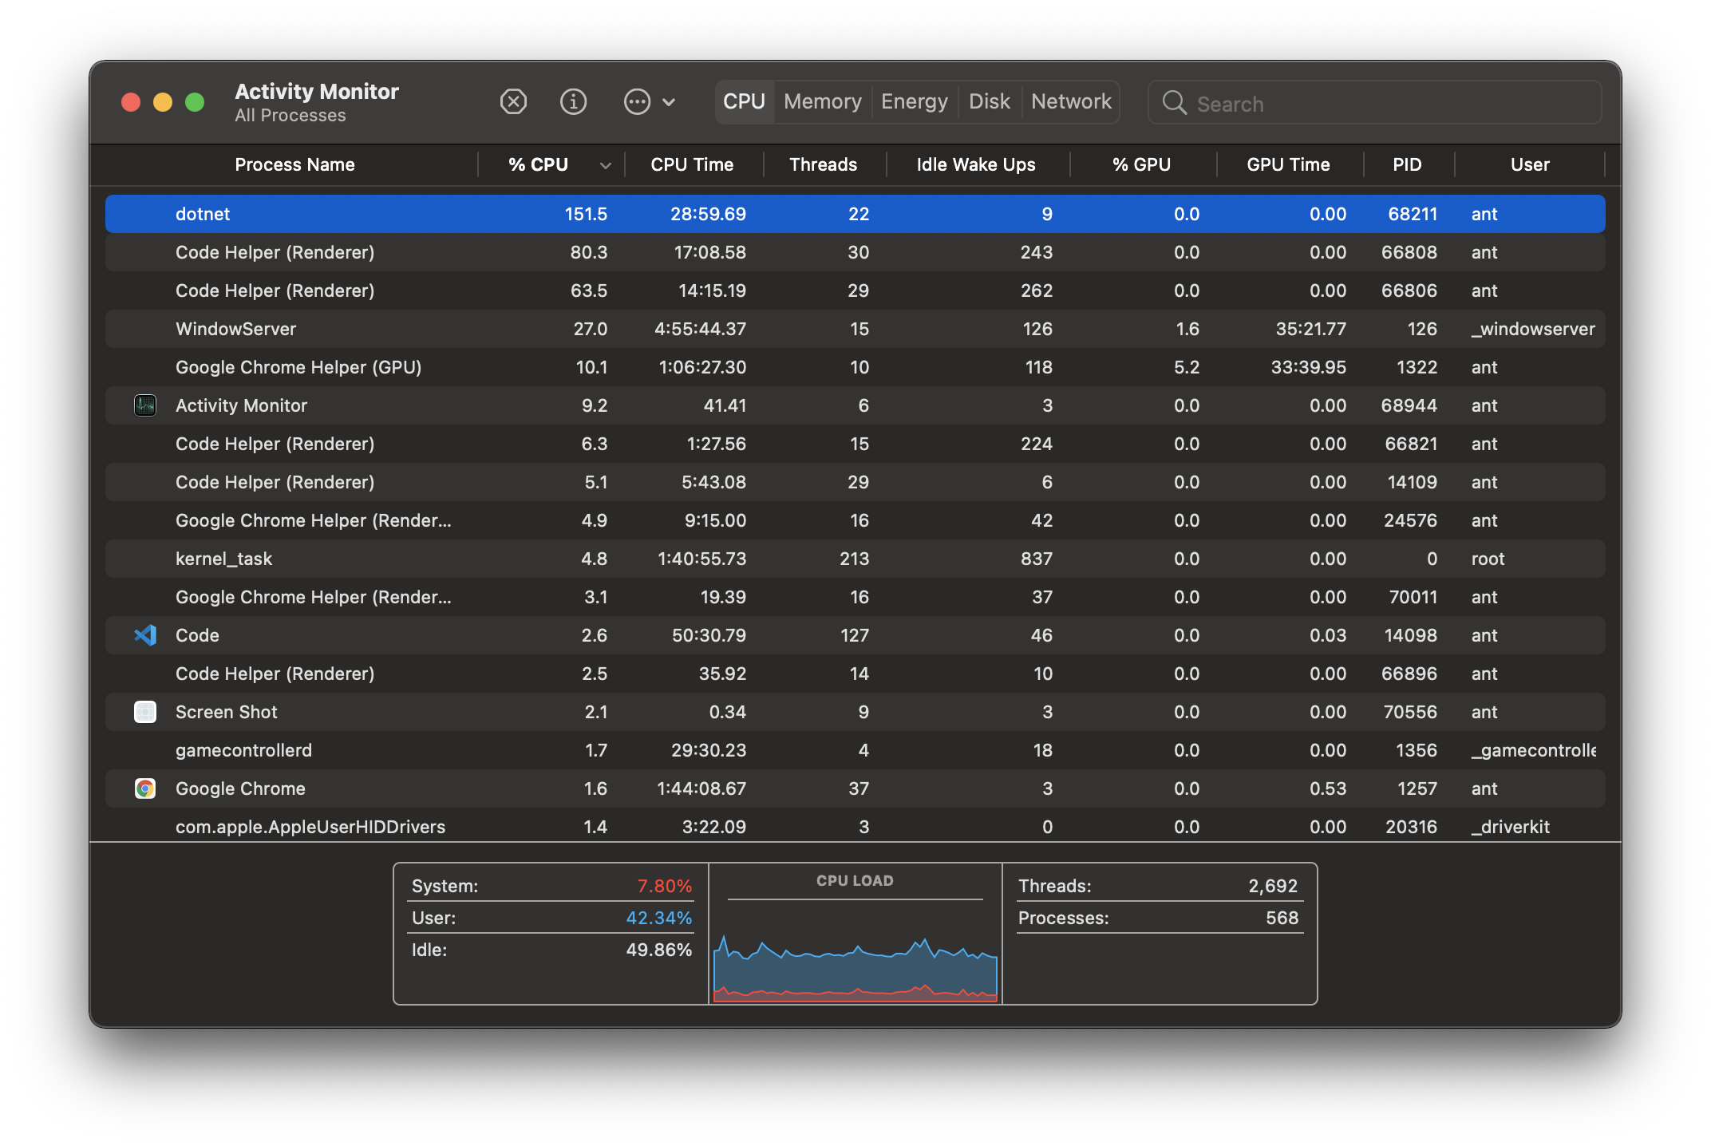
Task: Expand the chevron next to ellipsis button
Action: pos(669,102)
